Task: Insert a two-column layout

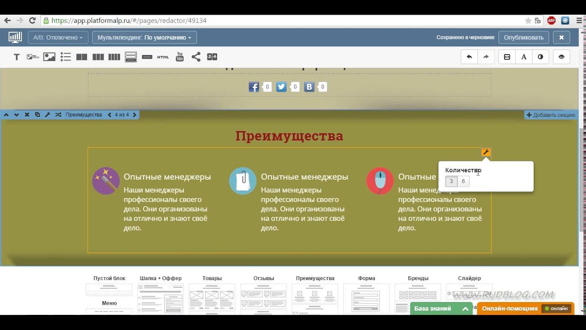Action: [x=82, y=57]
